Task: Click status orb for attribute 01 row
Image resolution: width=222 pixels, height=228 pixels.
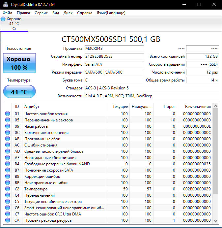Action: 8,114
